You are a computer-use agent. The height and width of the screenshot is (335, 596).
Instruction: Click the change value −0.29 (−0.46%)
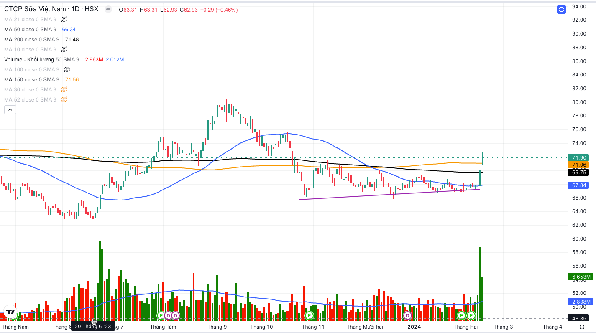(219, 10)
